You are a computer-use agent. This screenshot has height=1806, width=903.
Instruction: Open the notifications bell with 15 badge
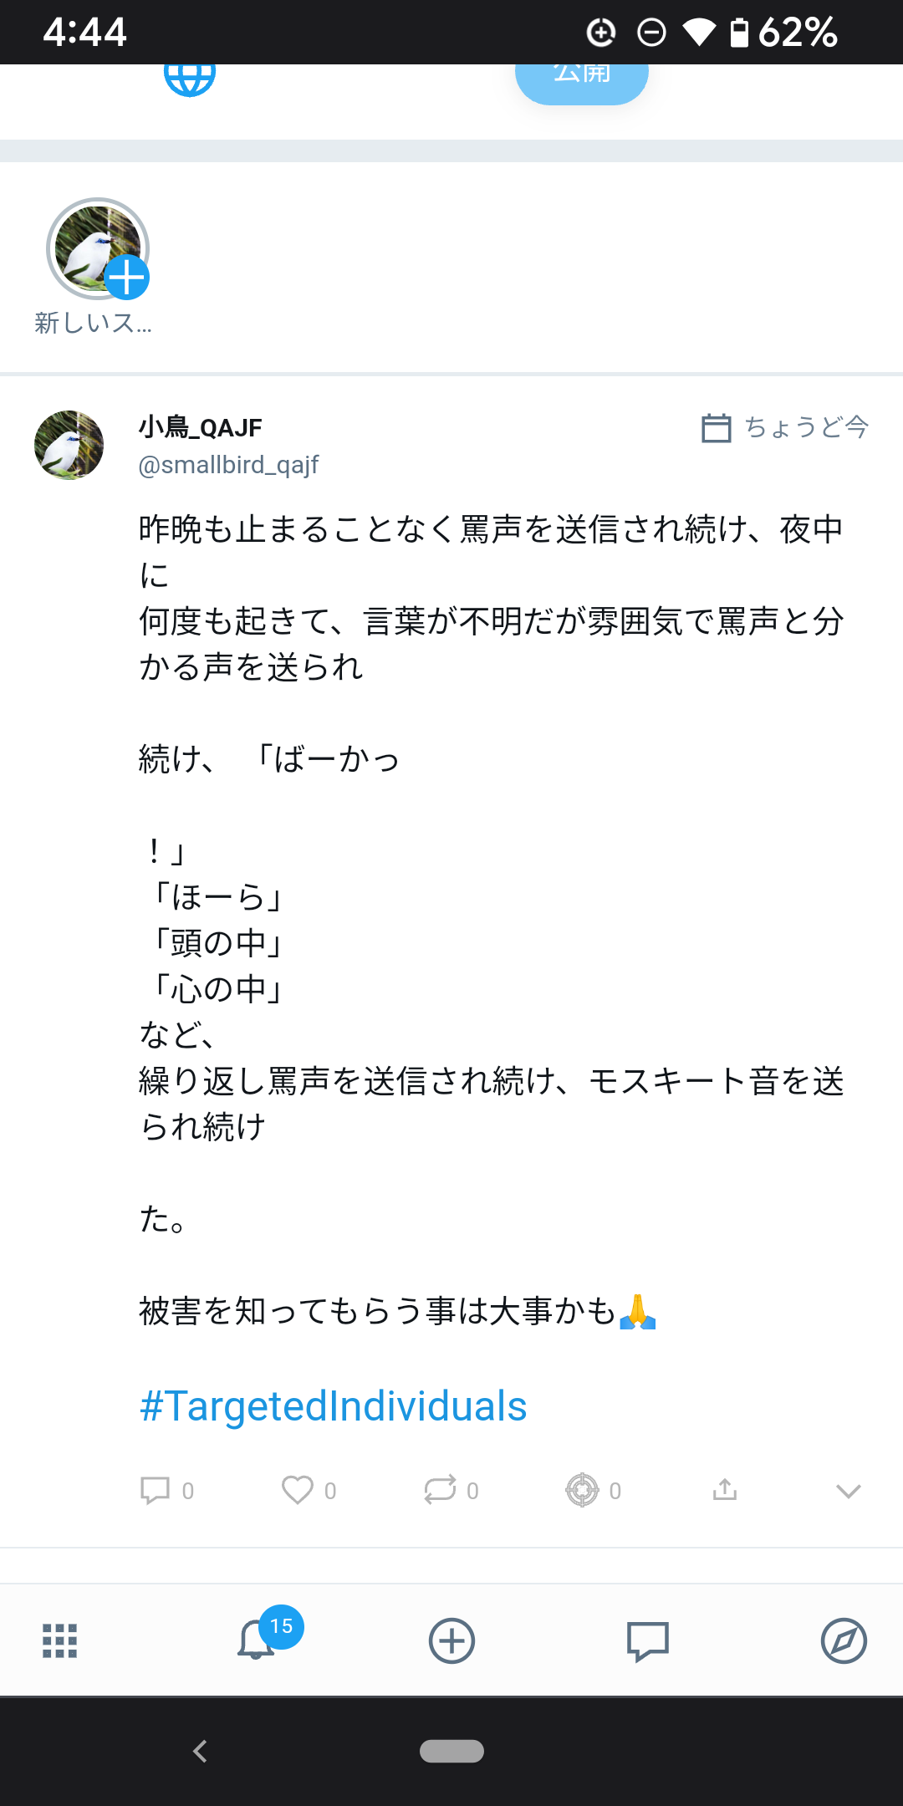click(258, 1639)
